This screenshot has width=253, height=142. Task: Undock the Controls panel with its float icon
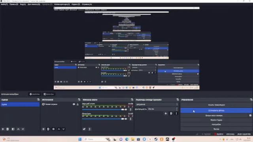251,100
